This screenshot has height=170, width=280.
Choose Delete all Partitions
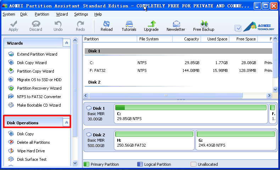pyautogui.click(x=33, y=142)
